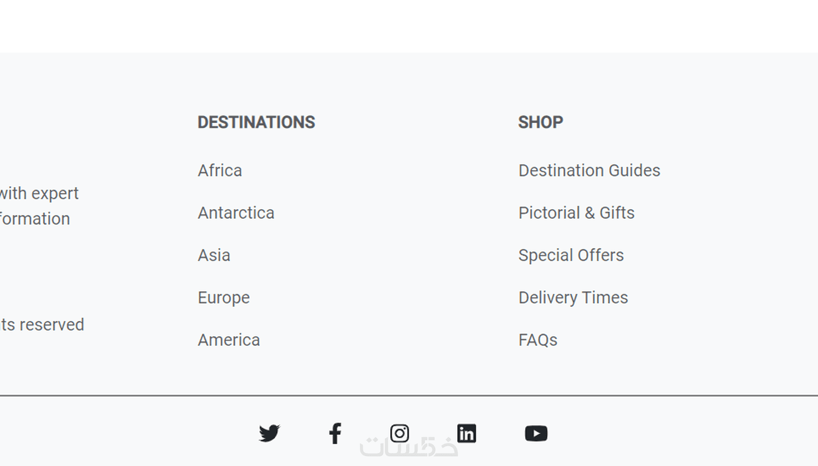Check the Delivery Times link
818x466 pixels.
coord(573,298)
